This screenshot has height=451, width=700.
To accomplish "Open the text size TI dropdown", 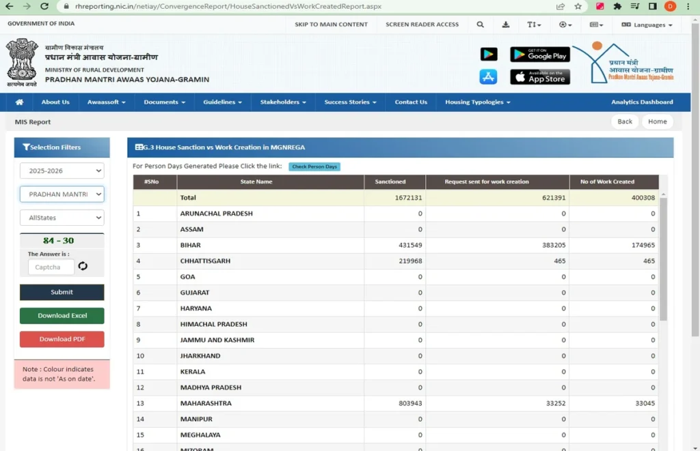I will tap(534, 25).
